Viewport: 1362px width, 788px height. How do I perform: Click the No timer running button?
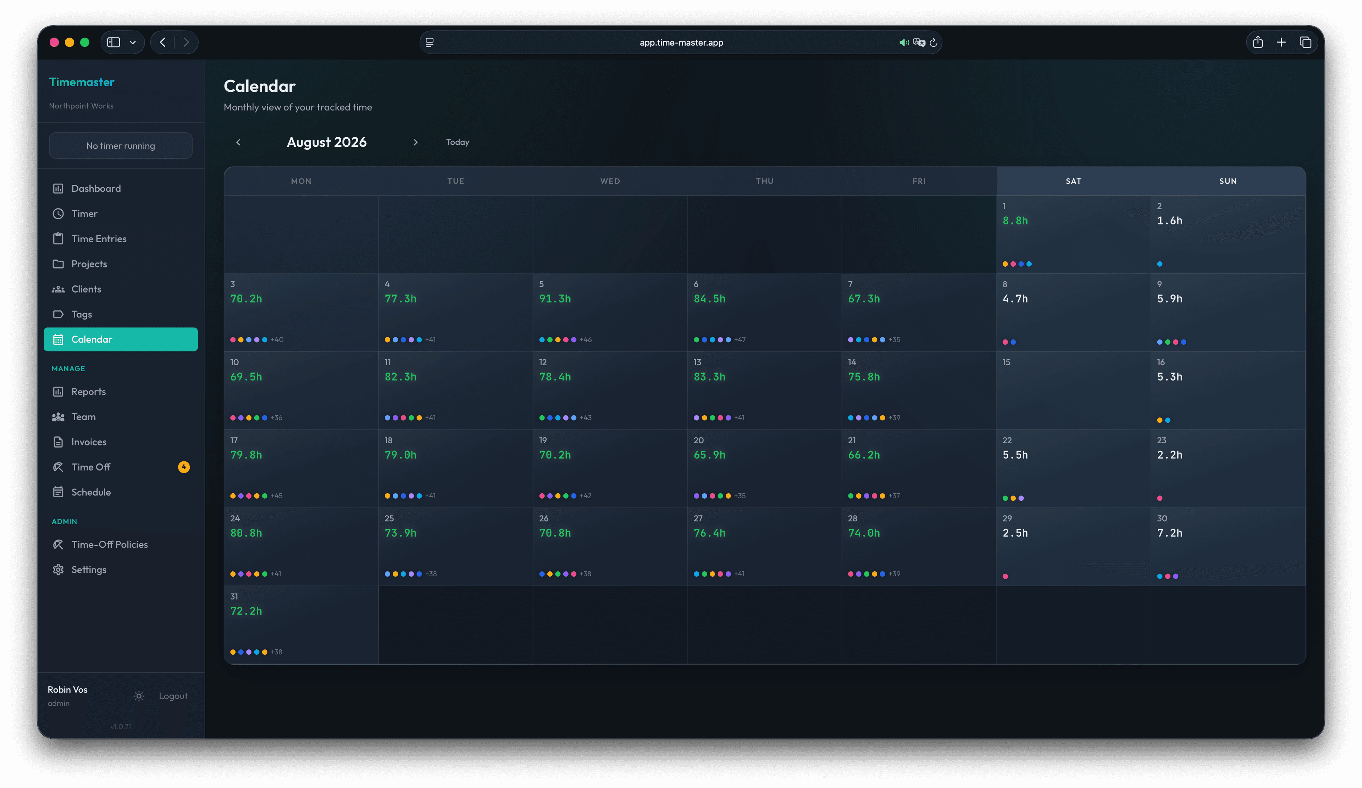tap(121, 146)
